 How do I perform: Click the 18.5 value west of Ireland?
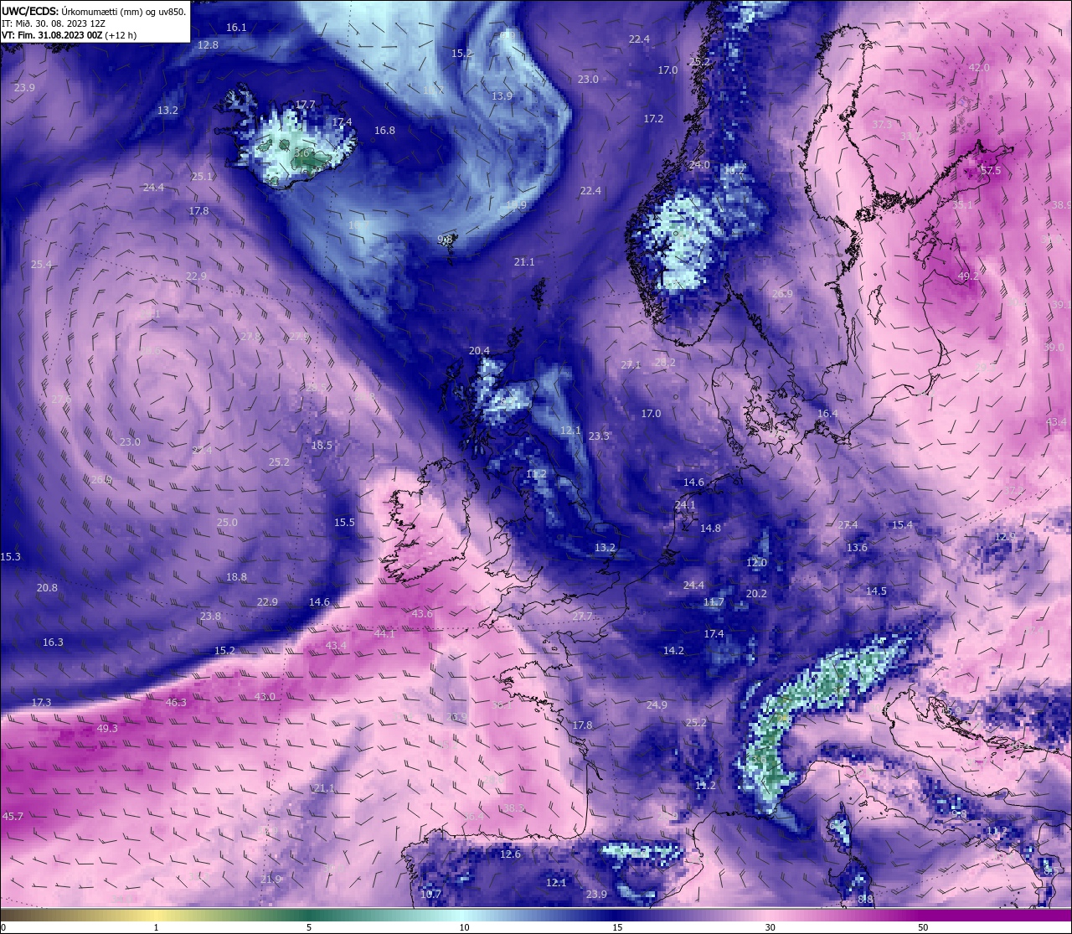point(322,446)
